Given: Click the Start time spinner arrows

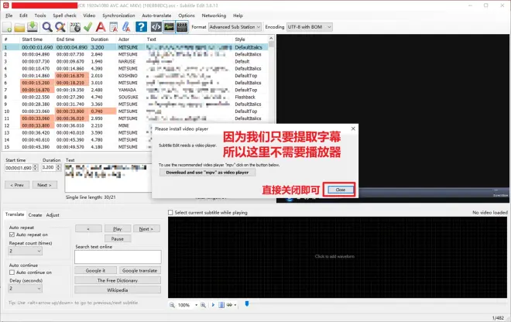Looking at the screenshot, I should (x=36, y=167).
